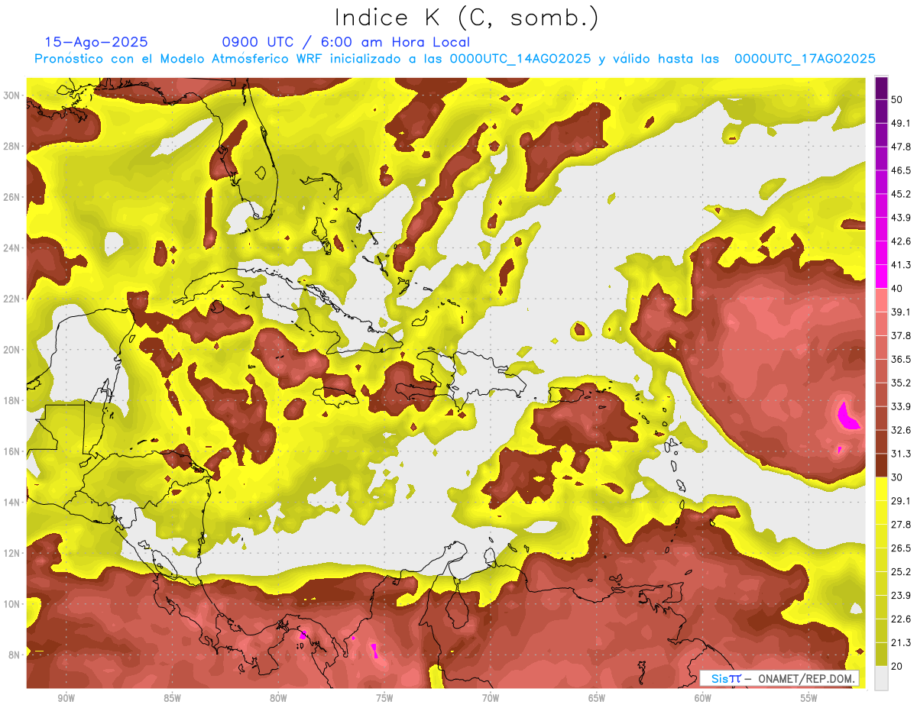Click the "30" colorbar value
This screenshot has height=708, width=917.
[x=897, y=477]
